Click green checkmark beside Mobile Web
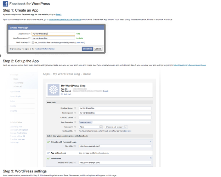 point(49,159)
